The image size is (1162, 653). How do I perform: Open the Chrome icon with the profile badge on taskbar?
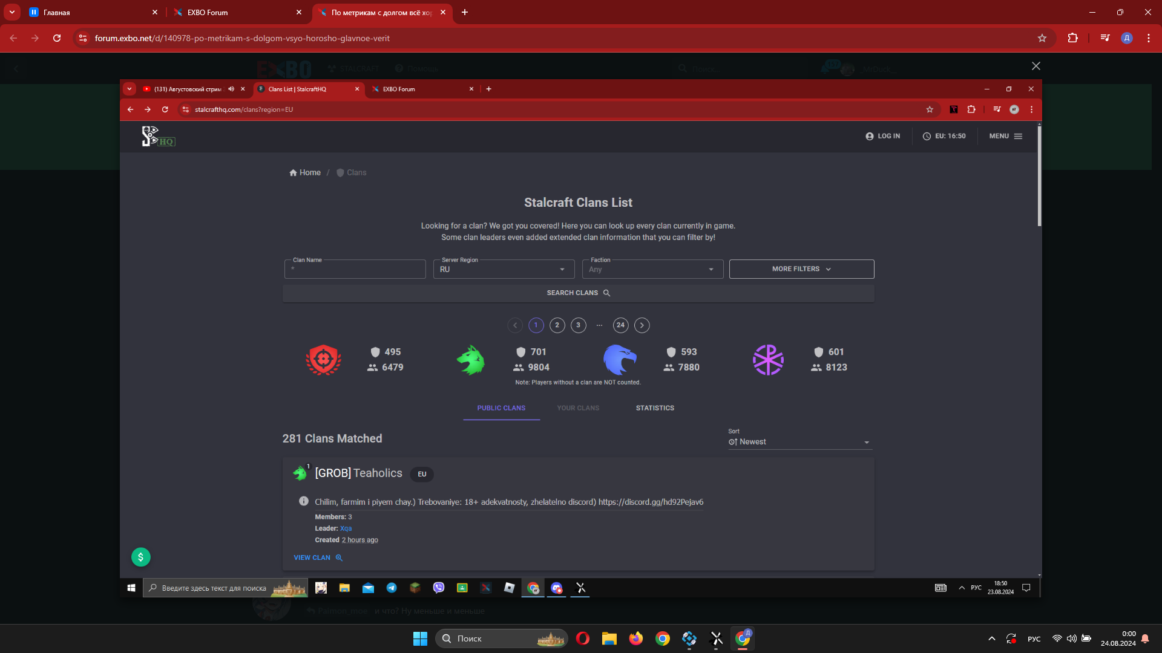click(x=743, y=638)
